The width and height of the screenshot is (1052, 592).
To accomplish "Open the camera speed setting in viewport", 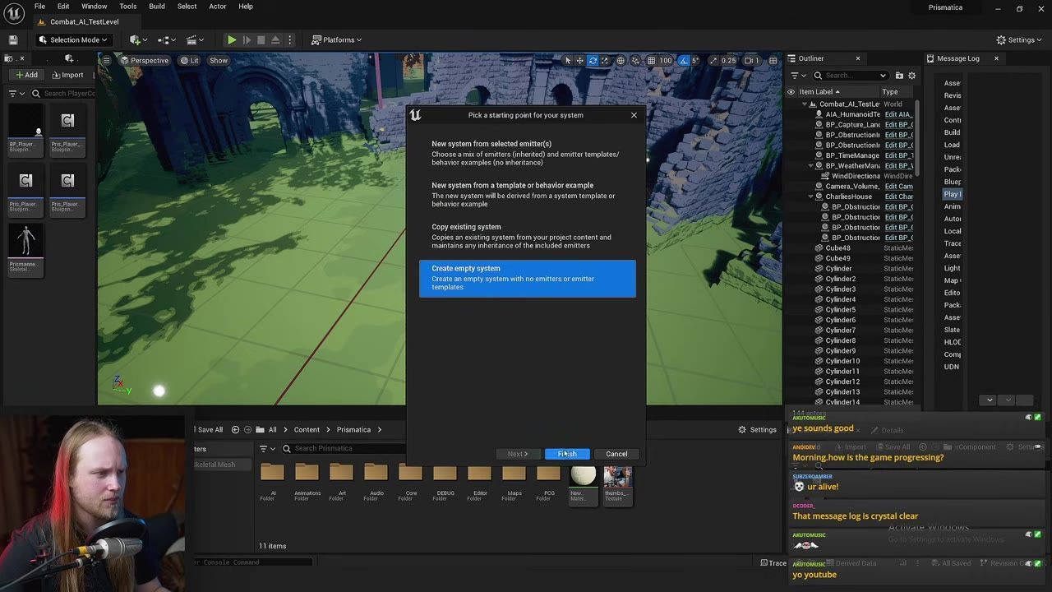I will pos(751,60).
